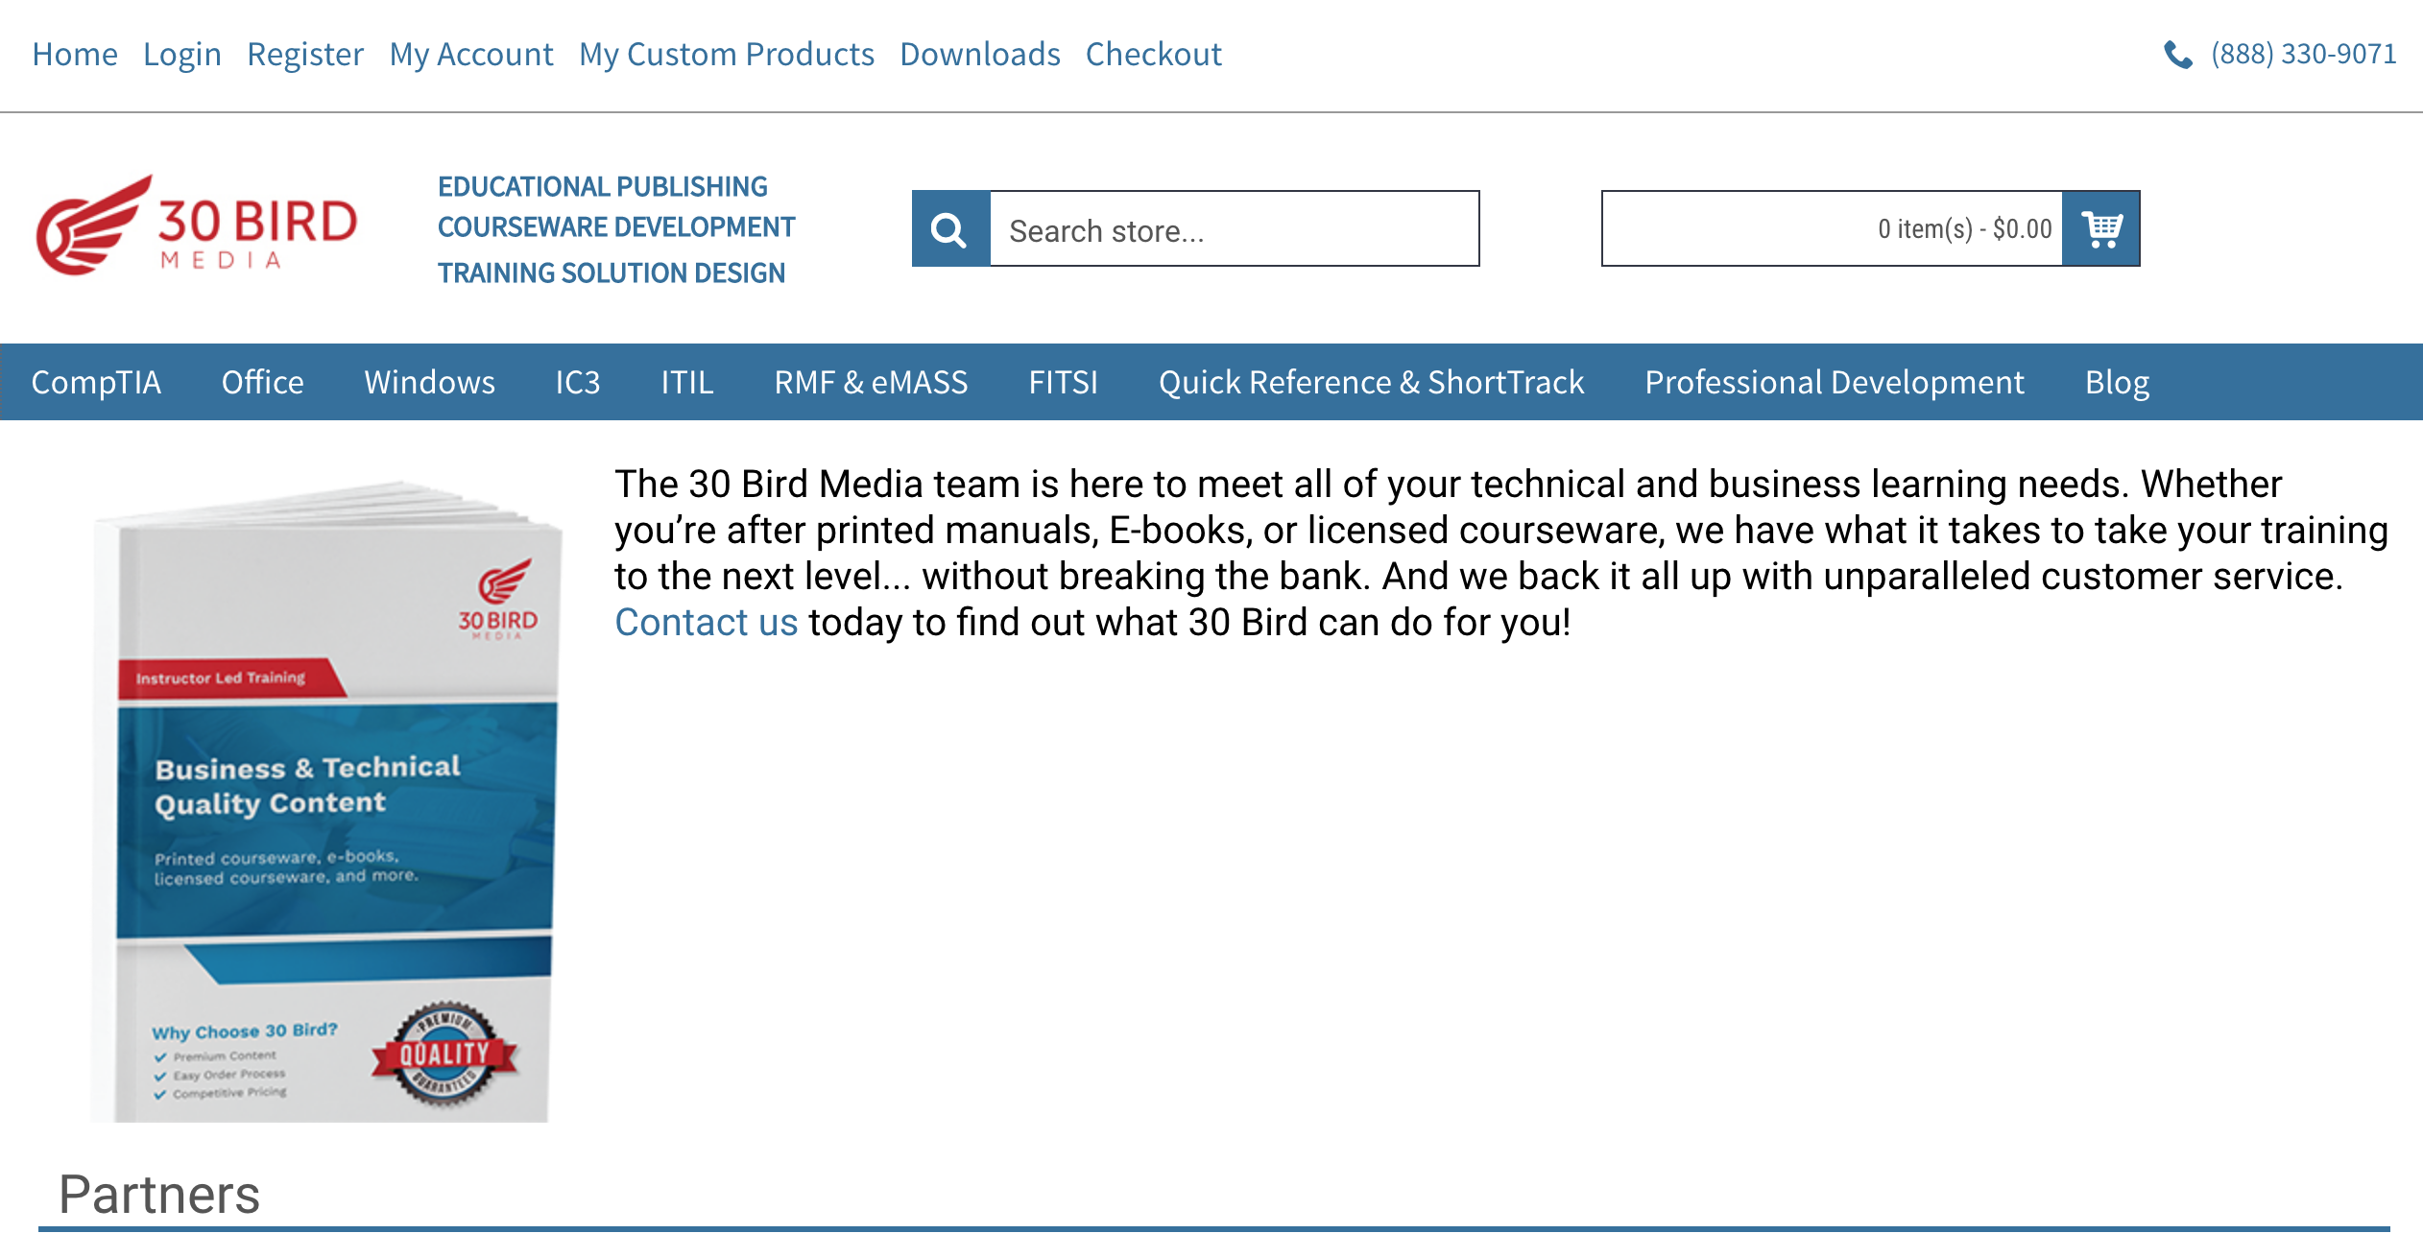Image resolution: width=2423 pixels, height=1257 pixels.
Task: Focus the Search store input field
Action: [1235, 229]
